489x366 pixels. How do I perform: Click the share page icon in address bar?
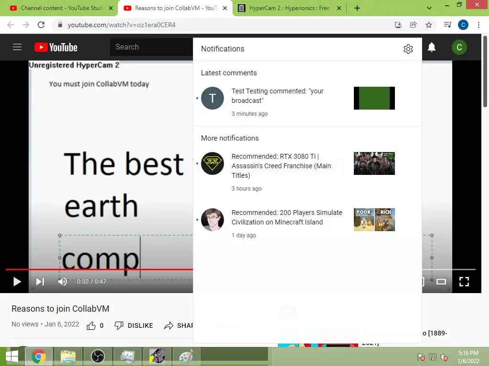[x=413, y=25]
